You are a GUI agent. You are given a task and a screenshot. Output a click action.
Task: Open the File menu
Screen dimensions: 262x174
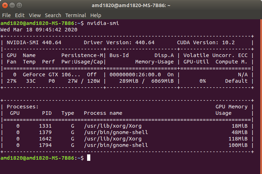click(x=6, y=15)
